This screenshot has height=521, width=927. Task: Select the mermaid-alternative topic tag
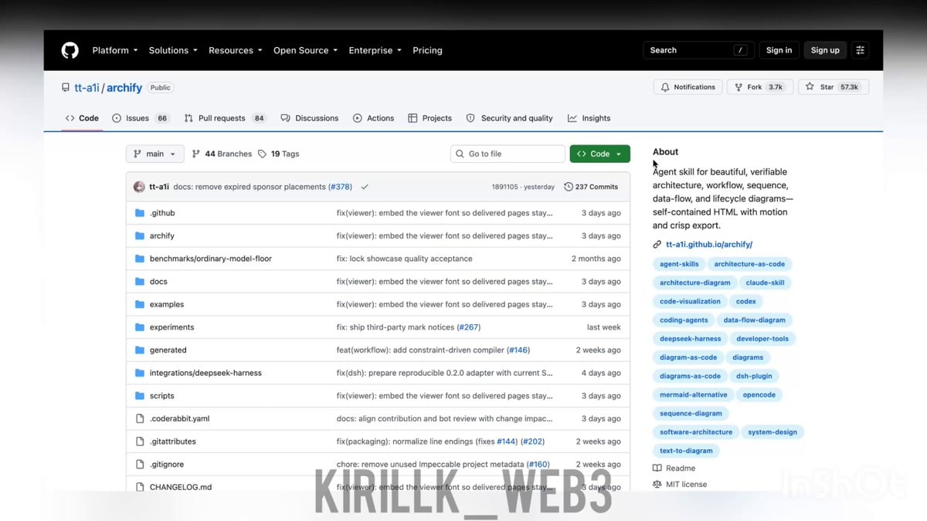(x=693, y=394)
